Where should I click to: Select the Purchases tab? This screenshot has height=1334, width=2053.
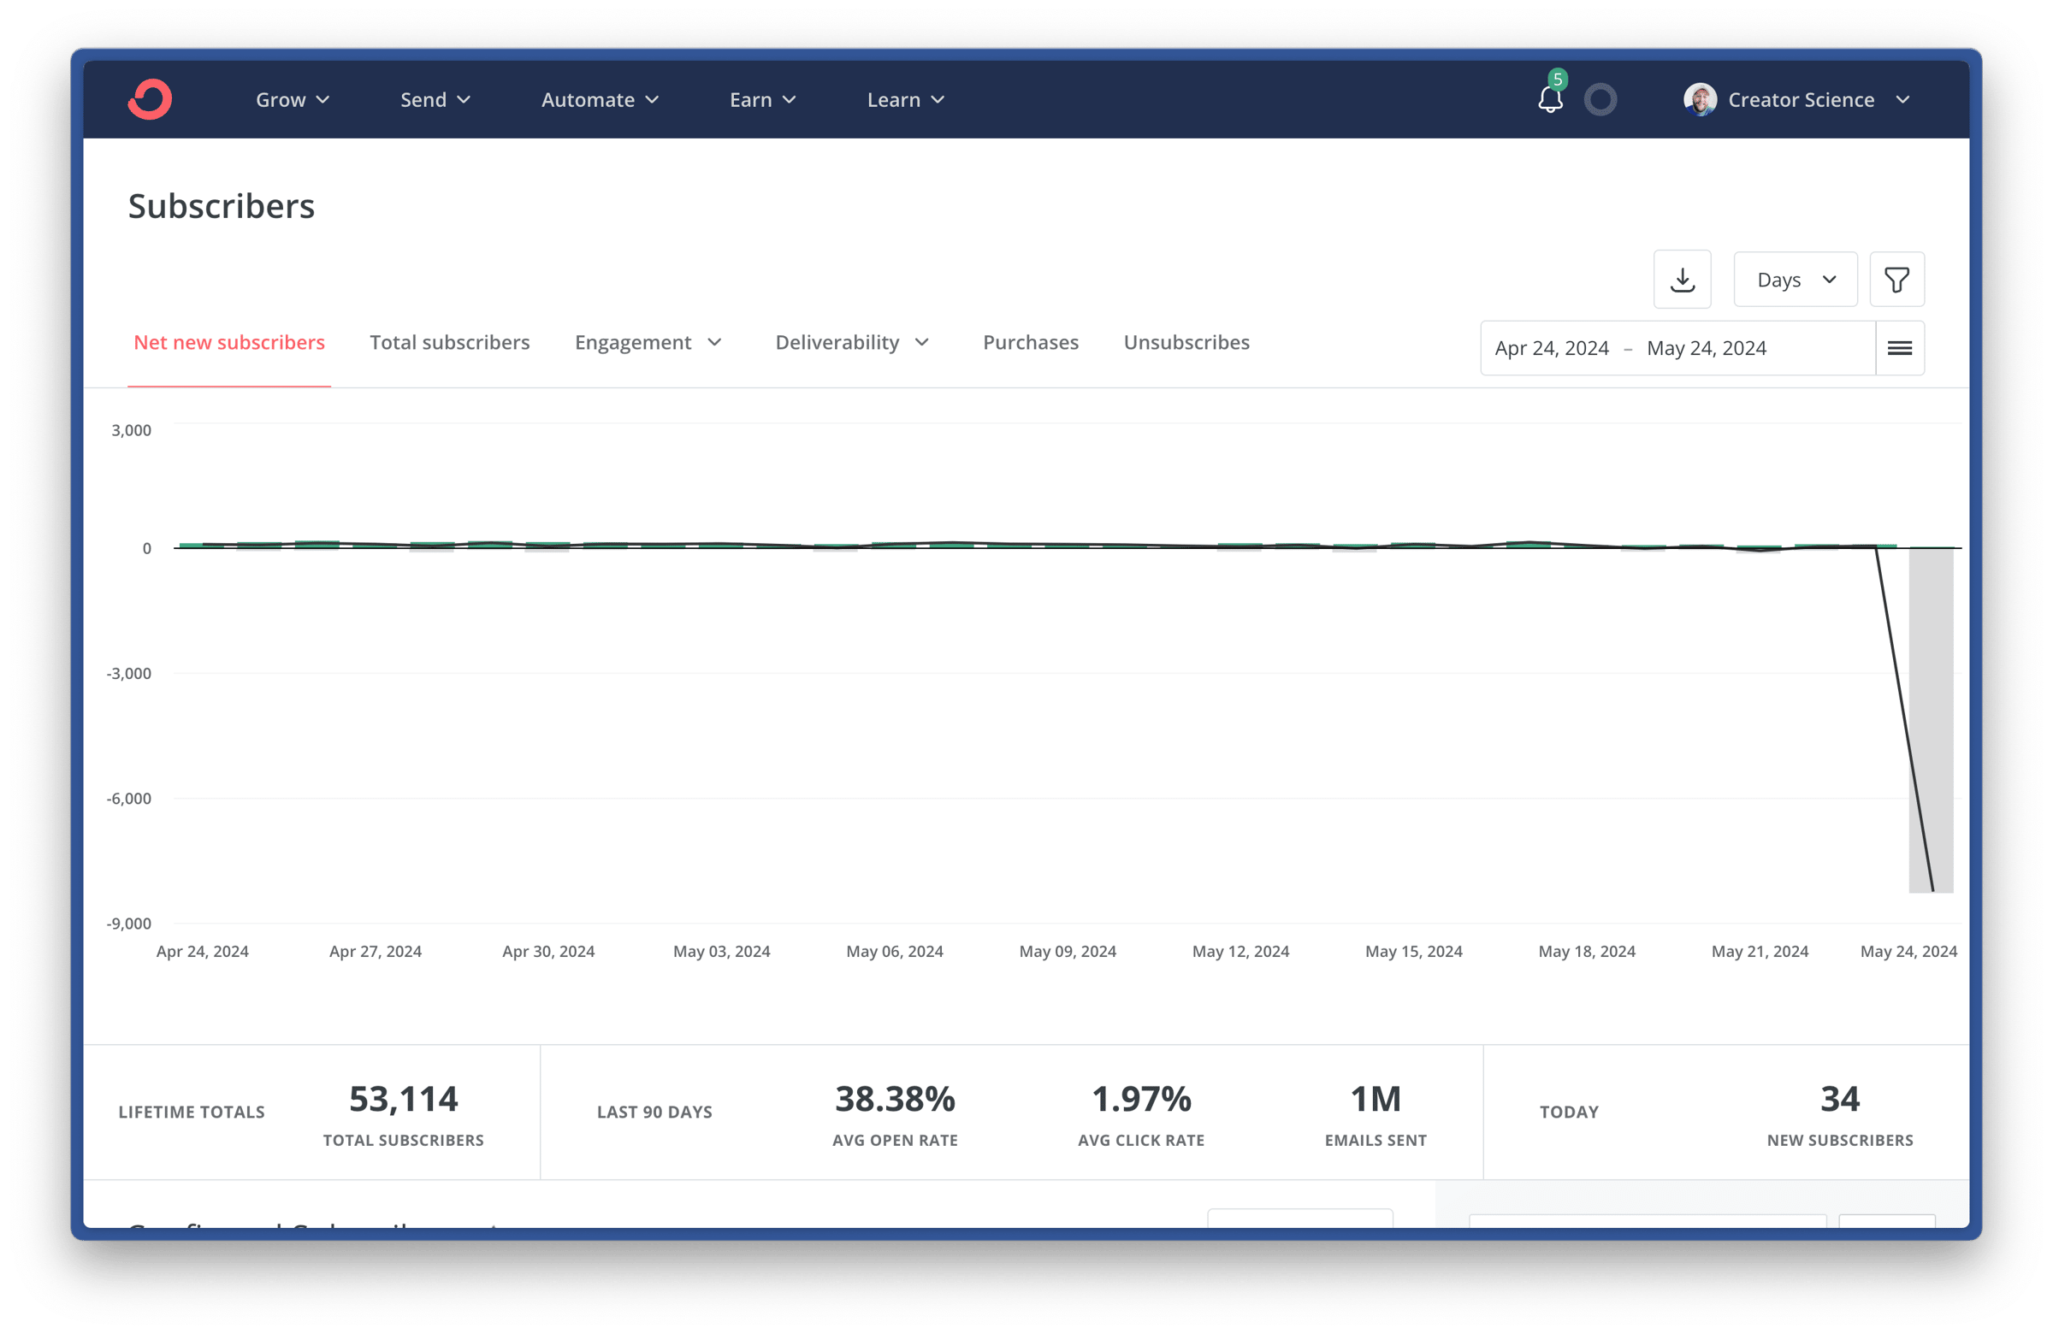click(x=1031, y=342)
